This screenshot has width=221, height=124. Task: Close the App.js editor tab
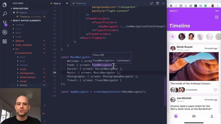tap(67, 3)
